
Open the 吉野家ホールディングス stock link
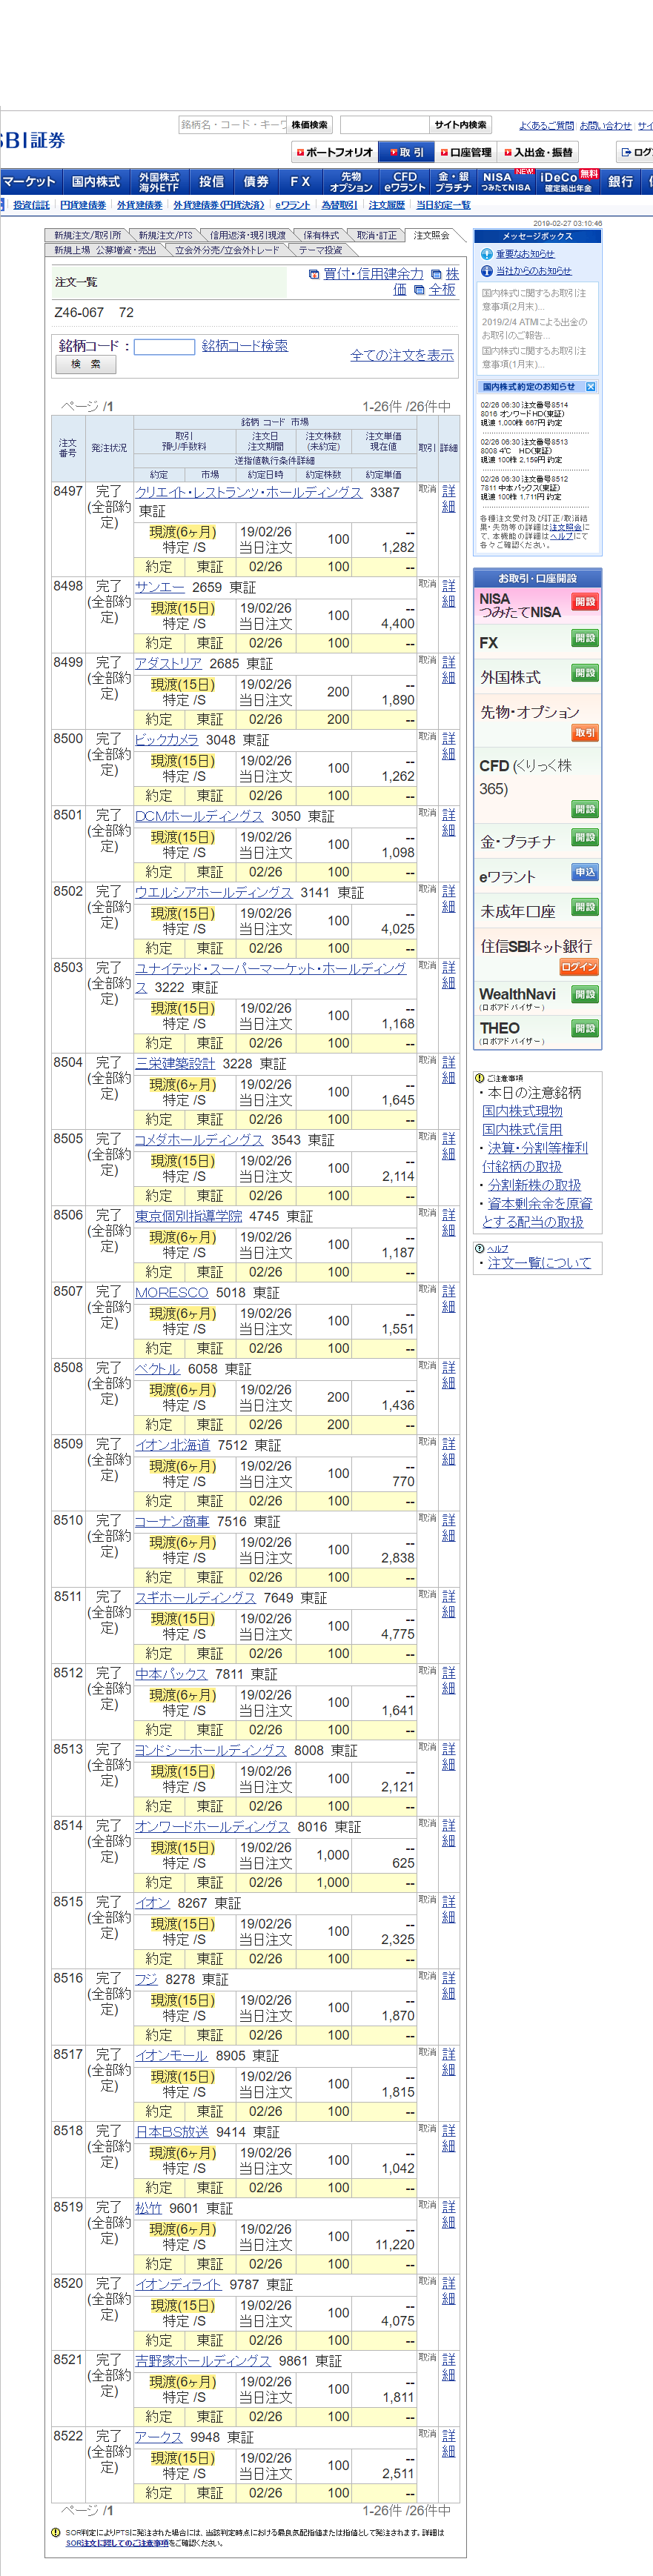203,2360
